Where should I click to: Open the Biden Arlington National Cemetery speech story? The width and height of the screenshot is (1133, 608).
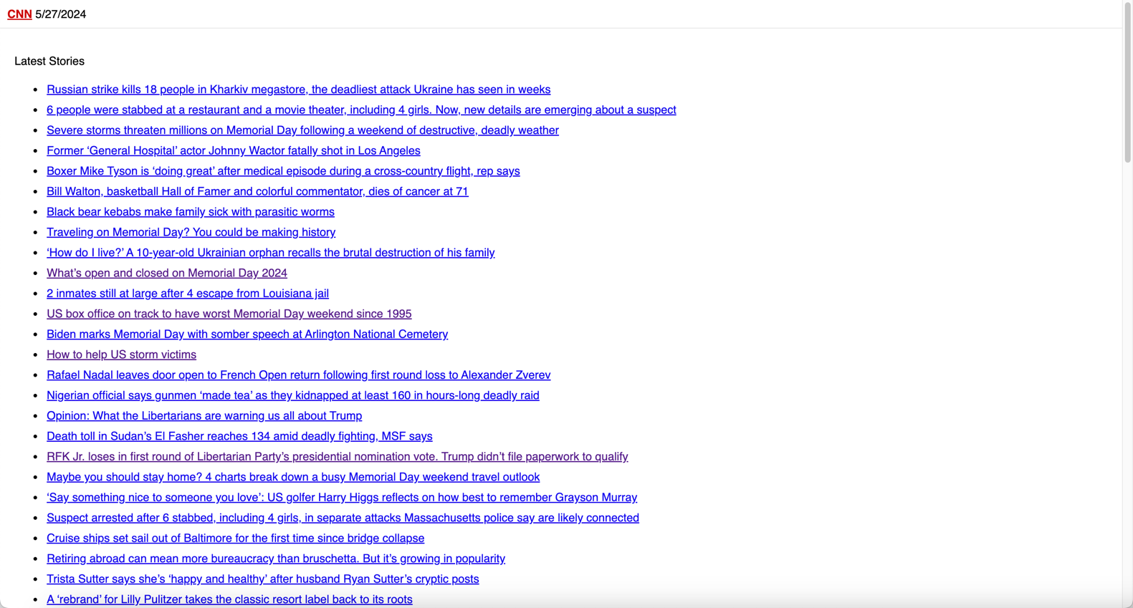point(247,334)
